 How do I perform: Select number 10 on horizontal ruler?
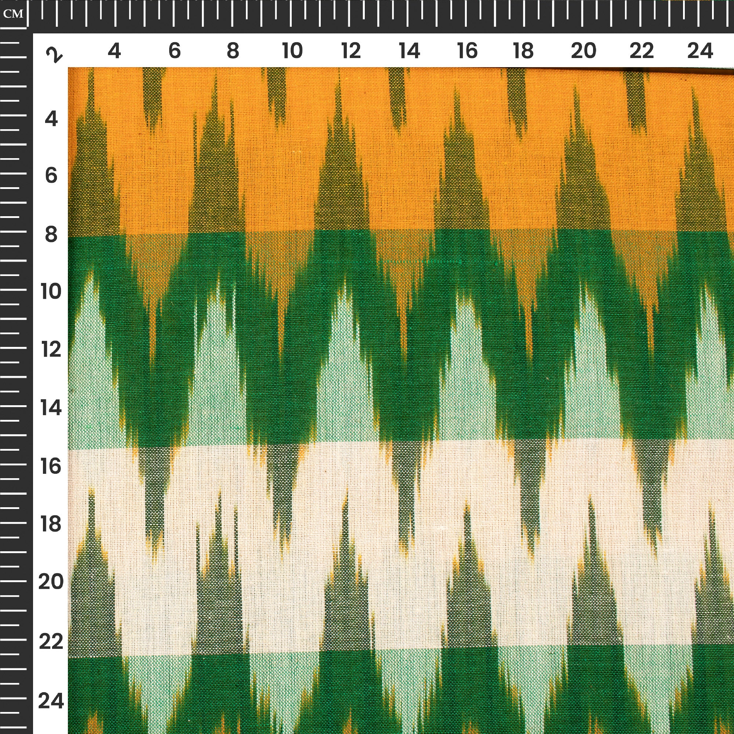(x=292, y=51)
